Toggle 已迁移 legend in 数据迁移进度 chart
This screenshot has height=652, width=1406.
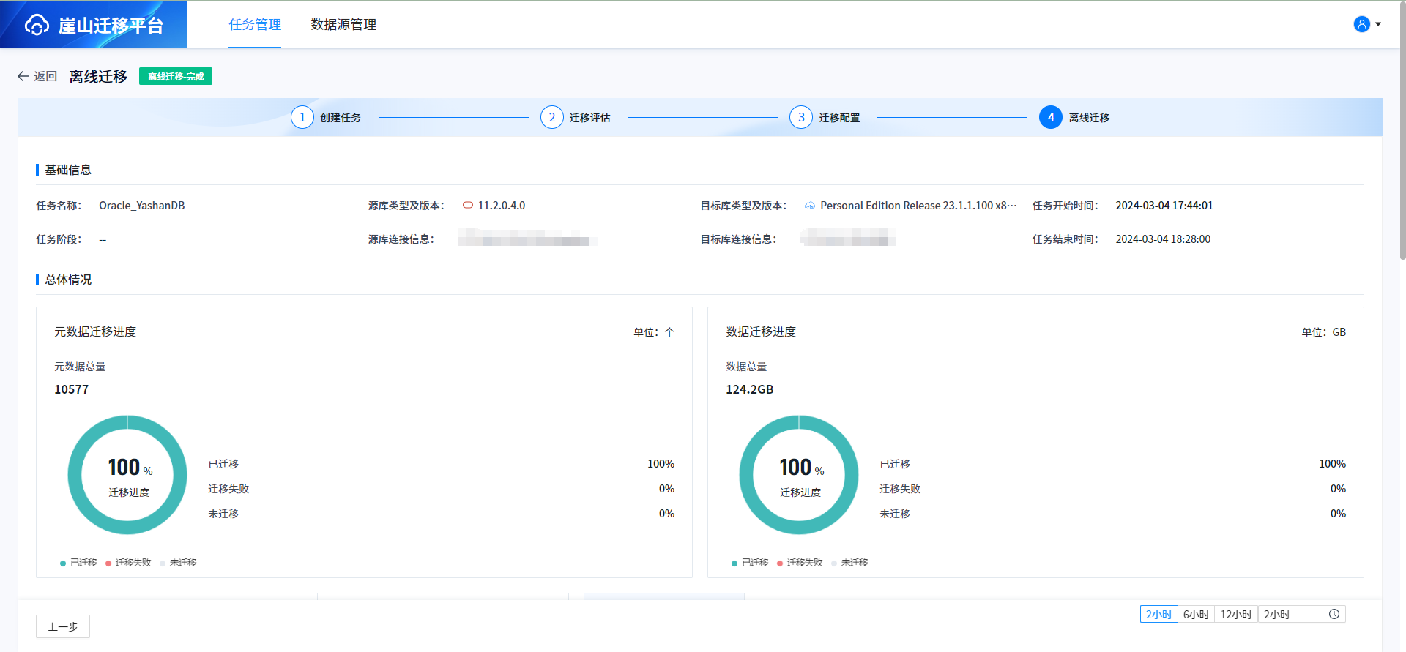pos(750,563)
